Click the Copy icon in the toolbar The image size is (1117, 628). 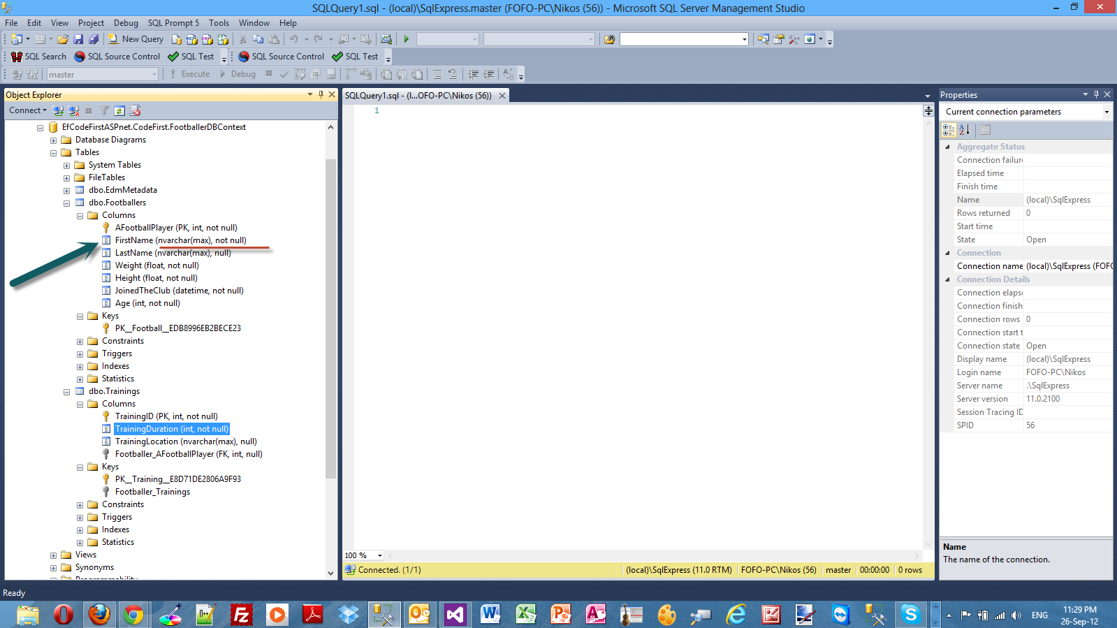[x=258, y=39]
